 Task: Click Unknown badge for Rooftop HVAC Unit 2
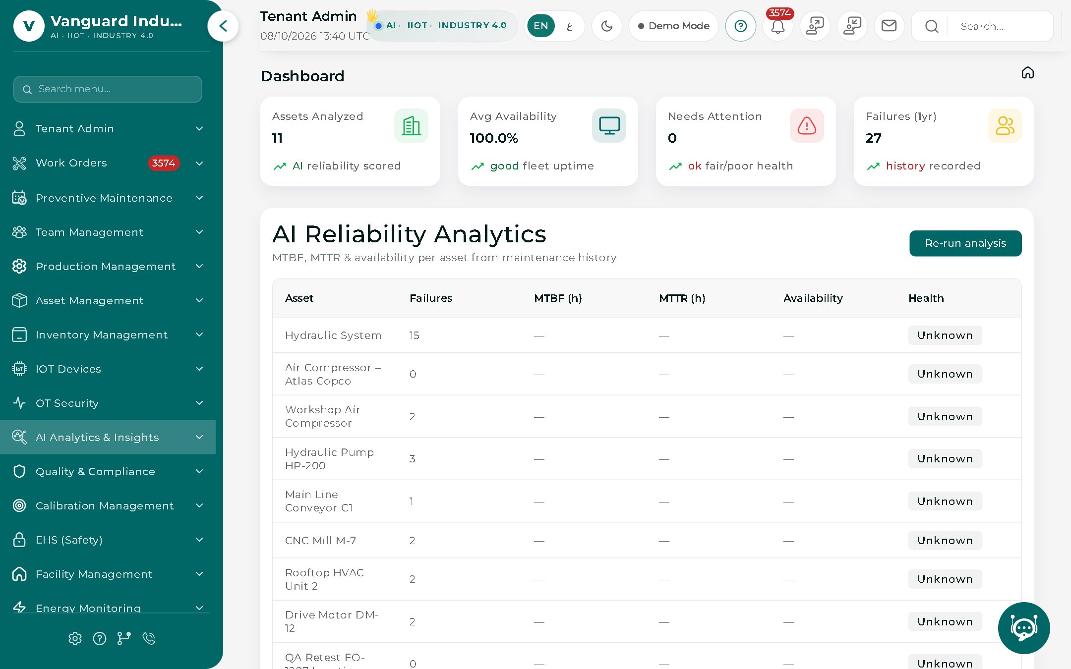click(x=945, y=579)
